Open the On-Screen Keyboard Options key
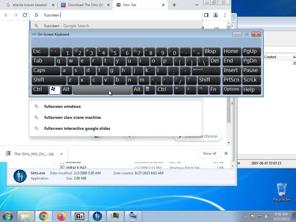 (232, 90)
